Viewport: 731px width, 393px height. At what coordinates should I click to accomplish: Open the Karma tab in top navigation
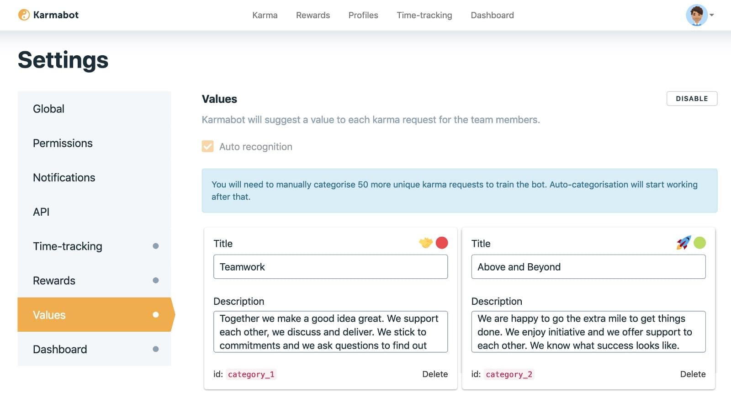coord(265,15)
